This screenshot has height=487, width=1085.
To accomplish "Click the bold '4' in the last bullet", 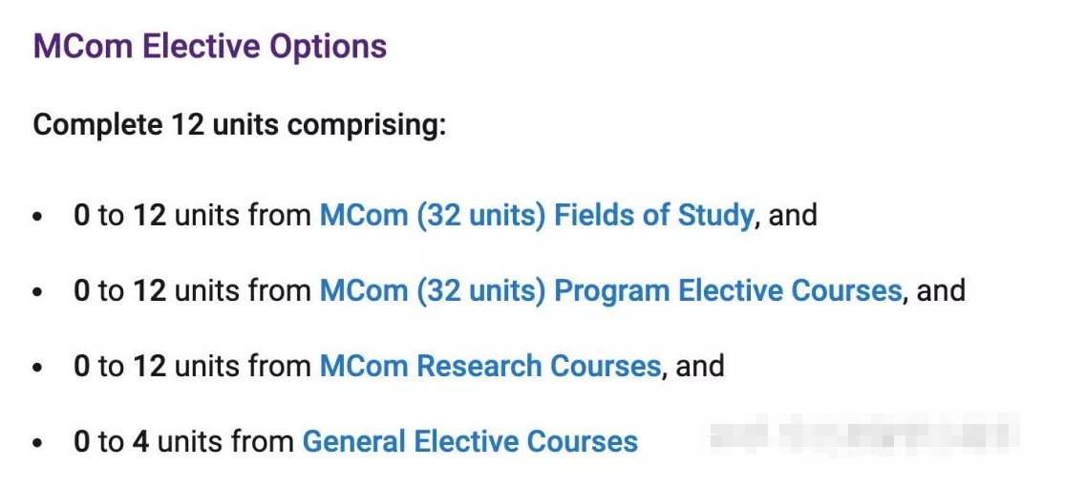I will click(141, 441).
